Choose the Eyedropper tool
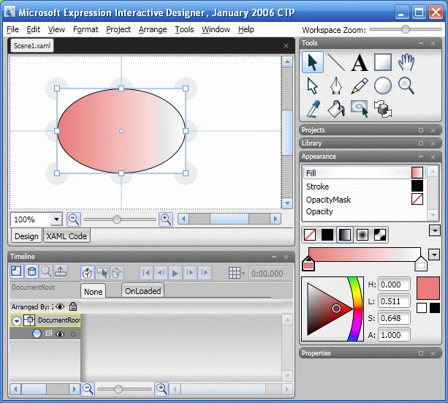 click(313, 109)
